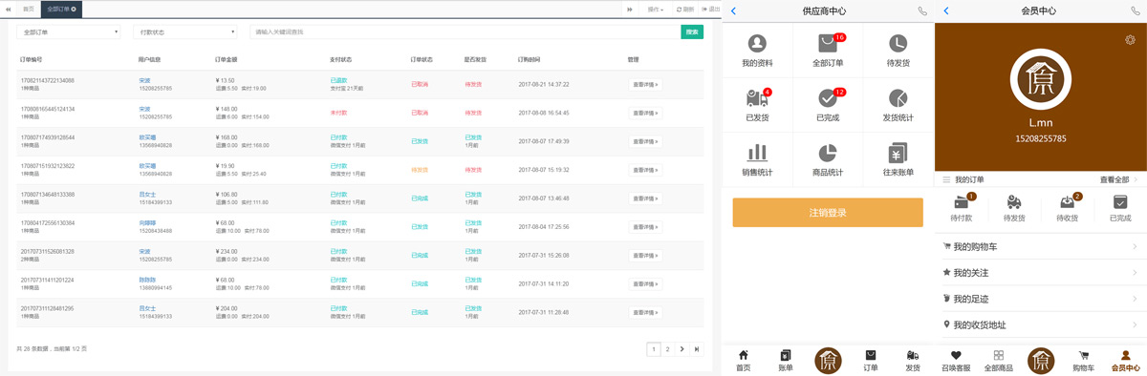Open 查看详情 for order 170821143722134088

pos(645,85)
